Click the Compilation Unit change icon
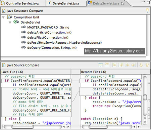The image size is (151, 130). tap(10, 17)
